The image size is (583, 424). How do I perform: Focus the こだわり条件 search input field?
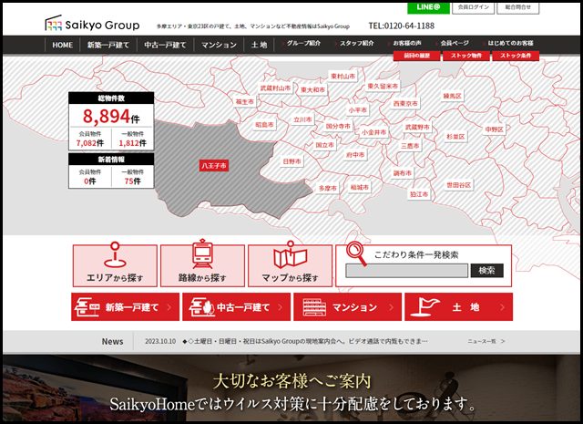pos(407,271)
